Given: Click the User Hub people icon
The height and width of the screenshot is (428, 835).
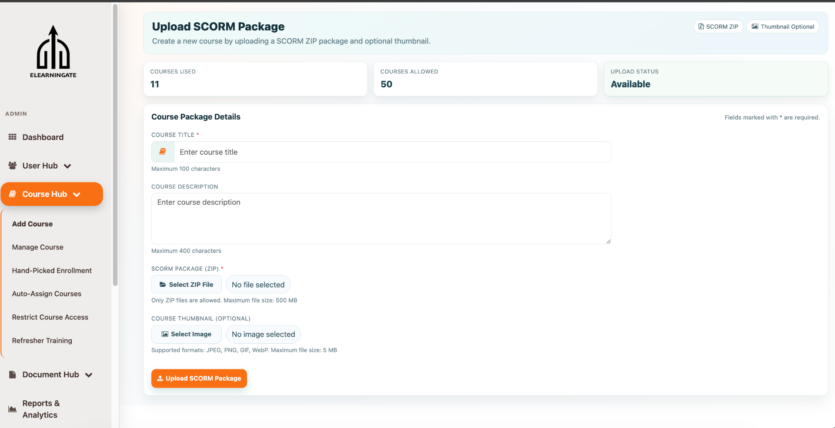Looking at the screenshot, I should pos(13,166).
